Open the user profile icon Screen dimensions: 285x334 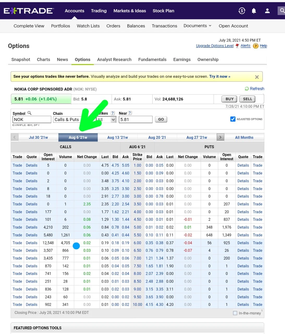[267, 11]
